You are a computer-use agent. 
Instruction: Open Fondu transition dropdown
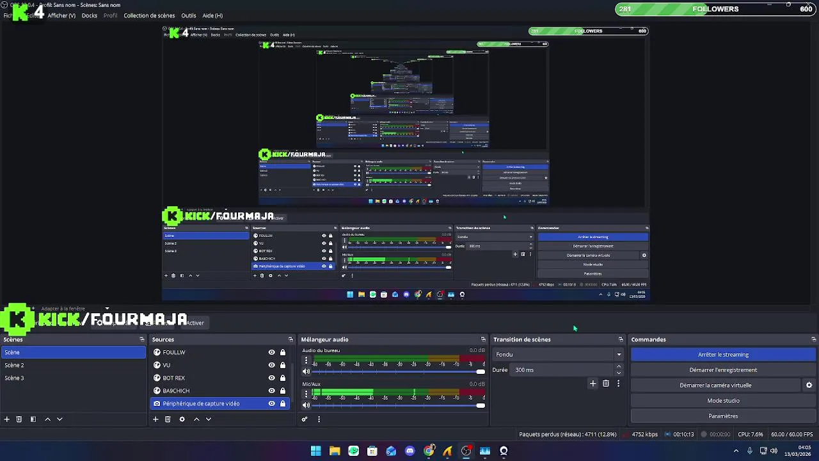tap(557, 355)
